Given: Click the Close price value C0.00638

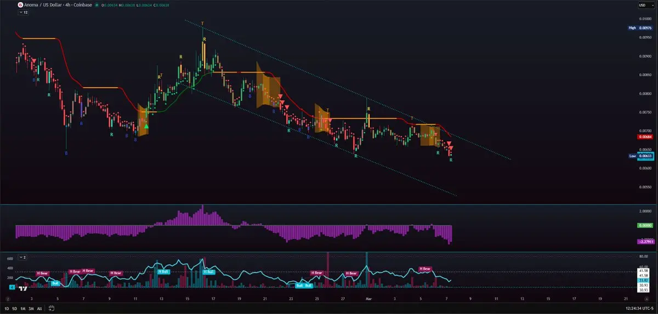Looking at the screenshot, I should pyautogui.click(x=161, y=5).
